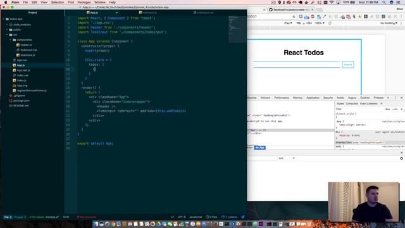The image size is (405, 228).
Task: Open logo.svg in the project tree
Action: tap(22, 85)
